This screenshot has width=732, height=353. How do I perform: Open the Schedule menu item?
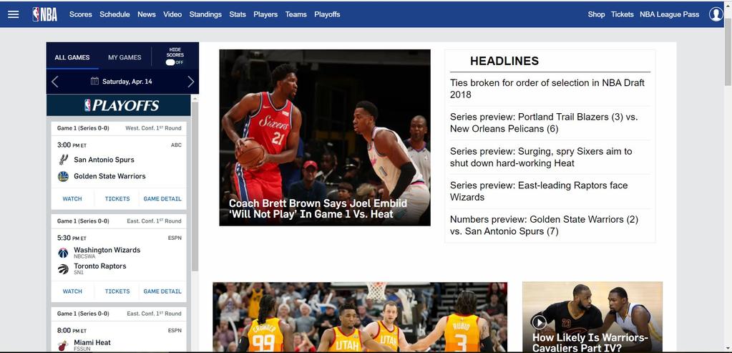(114, 14)
